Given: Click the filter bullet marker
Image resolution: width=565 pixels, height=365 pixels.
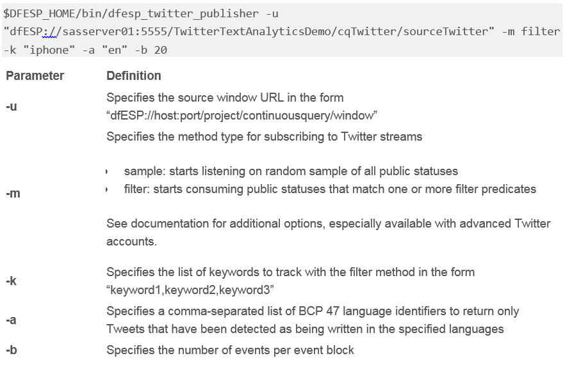Looking at the screenshot, I should 106,189.
